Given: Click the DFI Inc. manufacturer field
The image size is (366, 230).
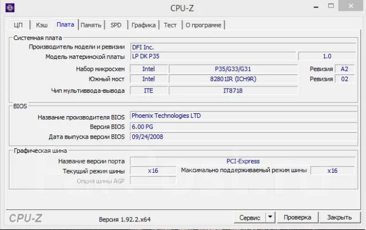Looking at the screenshot, I should tap(243, 47).
